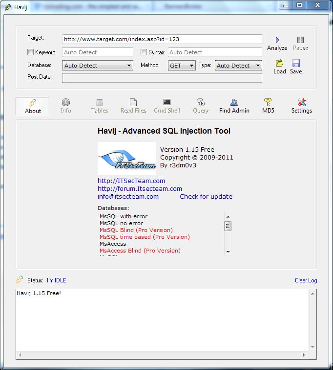Viewport: 333px width, 370px height.
Task: Open the Load folder icon
Action: pos(279,63)
